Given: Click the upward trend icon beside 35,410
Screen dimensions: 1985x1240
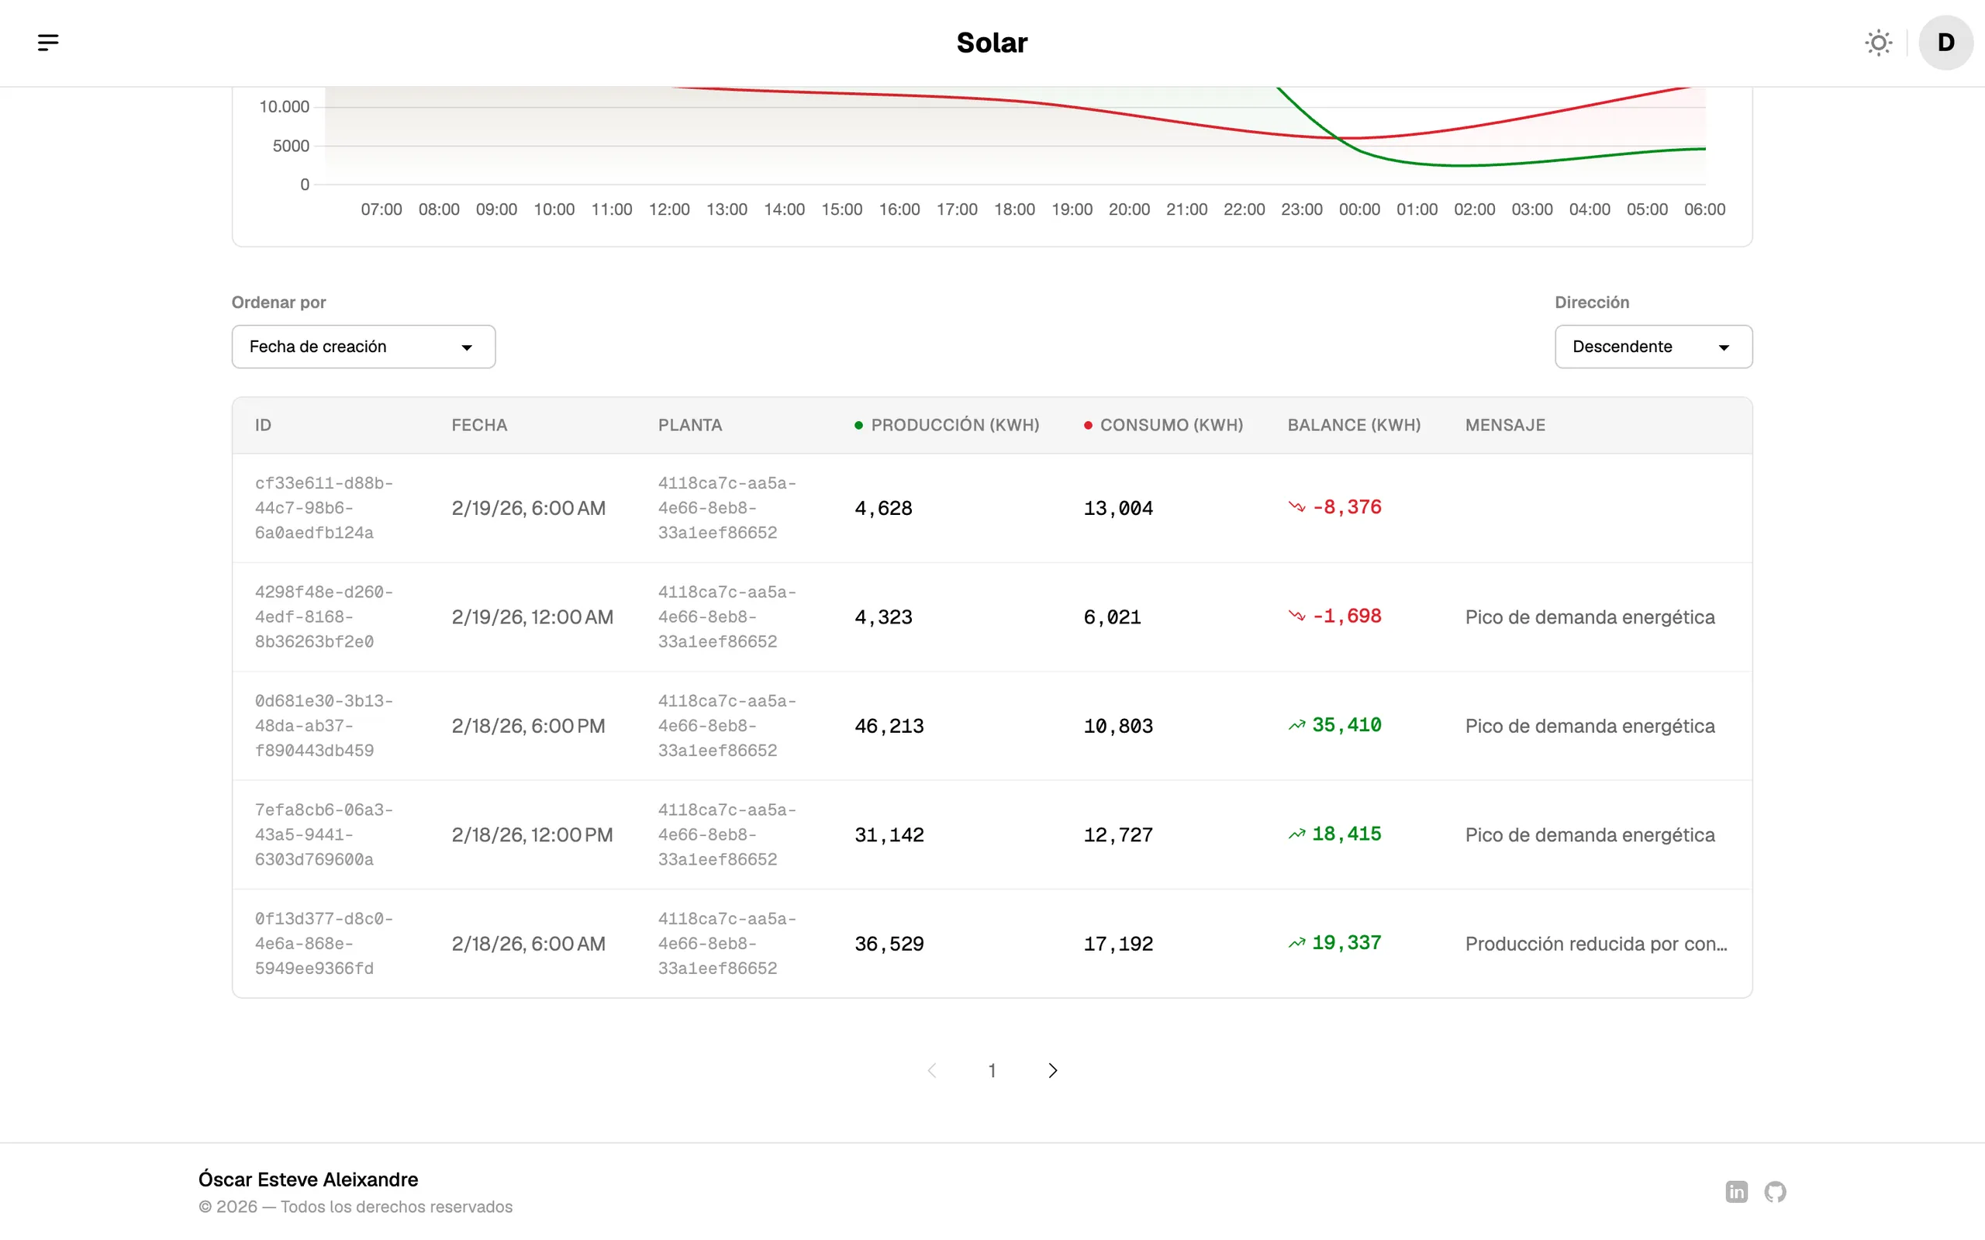Looking at the screenshot, I should pos(1296,725).
